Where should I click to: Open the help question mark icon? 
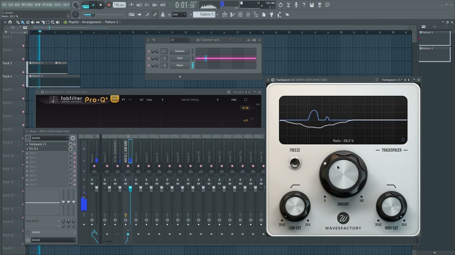click(x=304, y=5)
